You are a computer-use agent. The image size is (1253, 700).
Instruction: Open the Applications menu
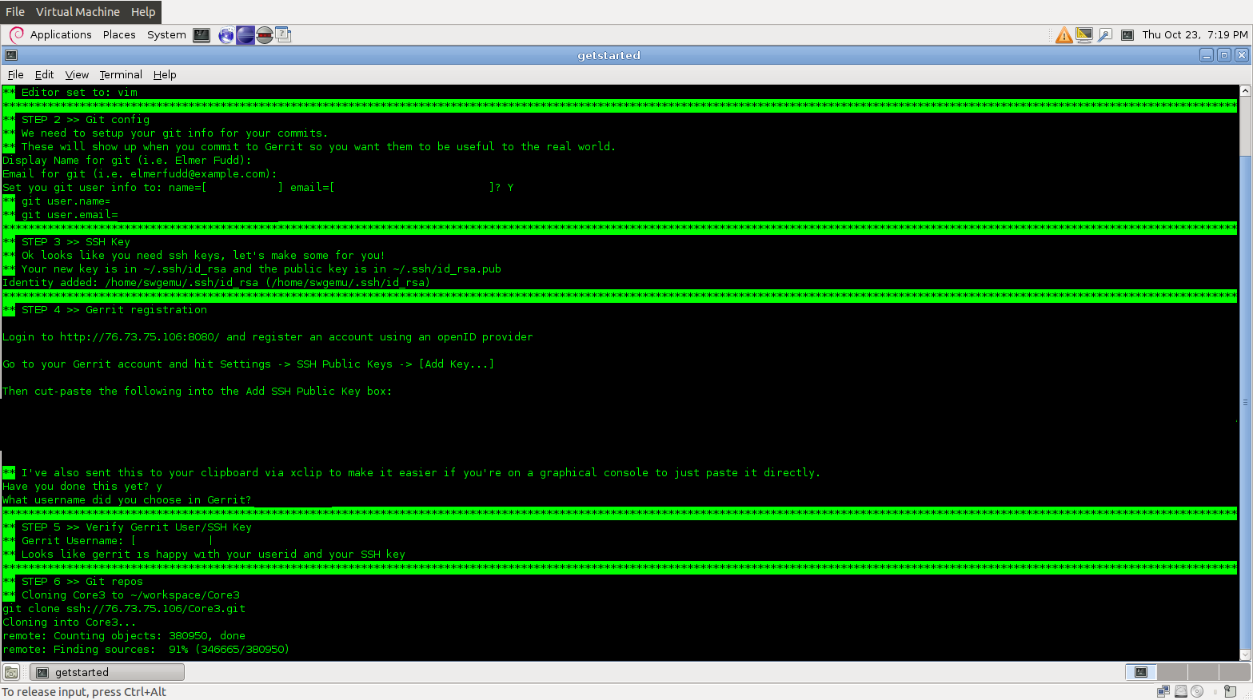(x=61, y=34)
